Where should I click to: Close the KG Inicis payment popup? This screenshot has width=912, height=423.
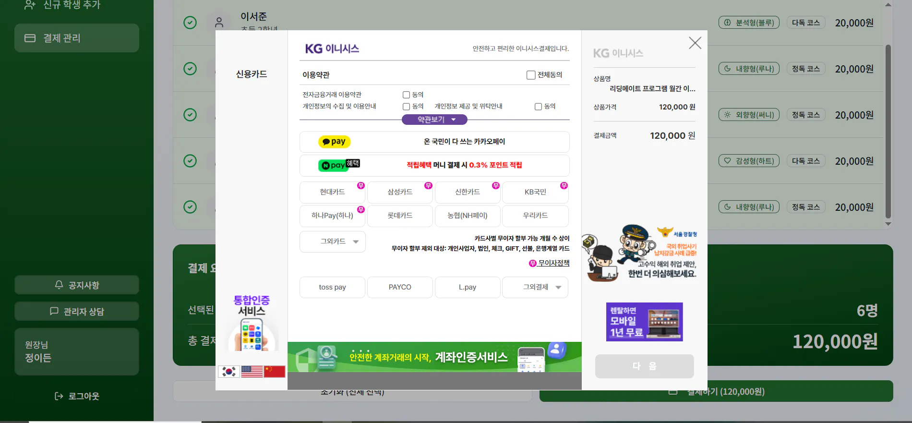pyautogui.click(x=695, y=43)
